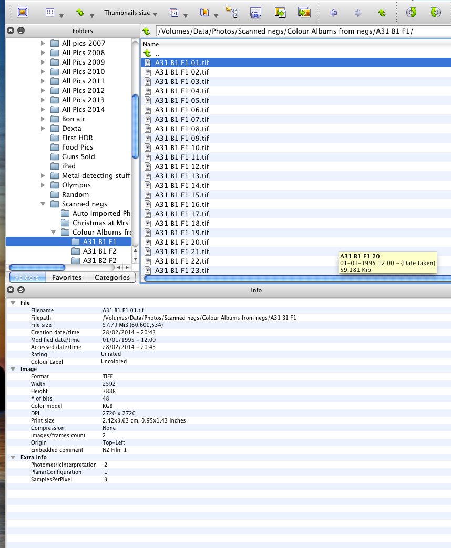Rotate clockwise using the green toolbar icon
This screenshot has height=548, width=451.
coord(436,13)
